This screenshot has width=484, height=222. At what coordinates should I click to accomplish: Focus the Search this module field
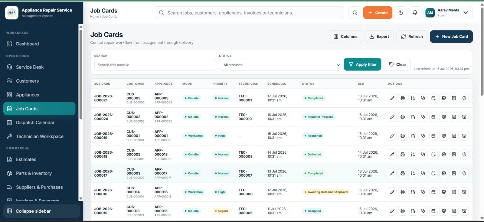click(155, 65)
